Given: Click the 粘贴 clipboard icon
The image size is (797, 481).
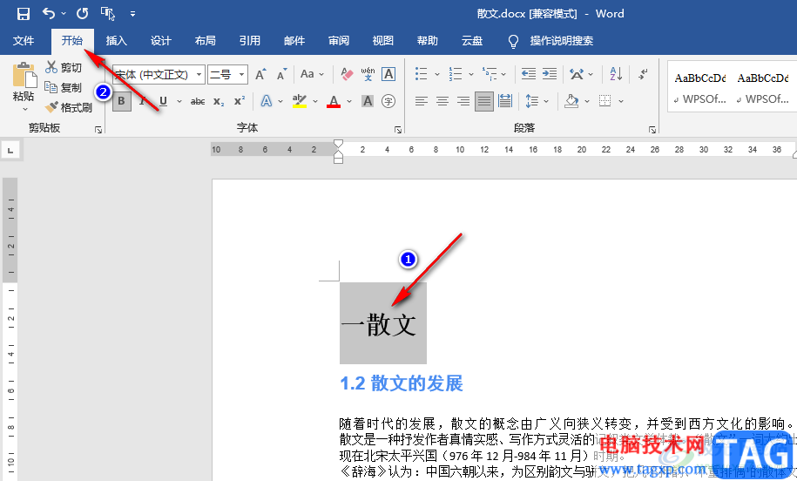Looking at the screenshot, I should (24, 75).
